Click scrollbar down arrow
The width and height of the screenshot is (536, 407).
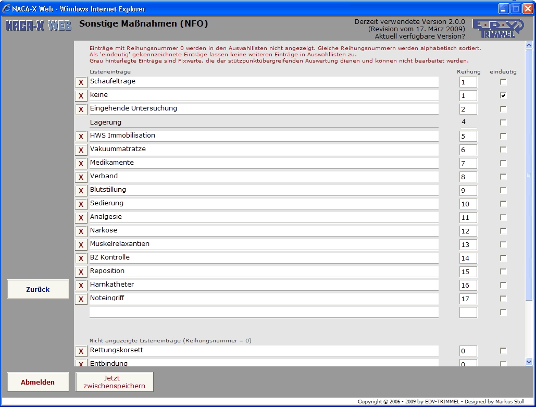529,362
